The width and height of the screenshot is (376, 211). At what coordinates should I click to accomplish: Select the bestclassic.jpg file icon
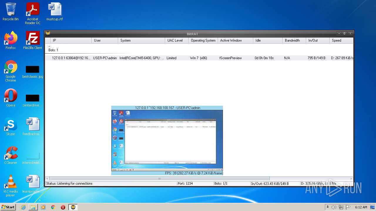click(x=33, y=72)
